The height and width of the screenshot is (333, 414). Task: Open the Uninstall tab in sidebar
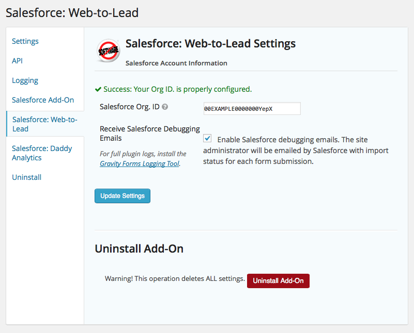coord(27,177)
